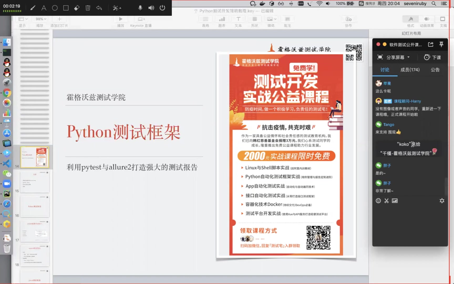Select slide 17 thumbnail
This screenshot has width=454, height=284.
pyautogui.click(x=35, y=231)
